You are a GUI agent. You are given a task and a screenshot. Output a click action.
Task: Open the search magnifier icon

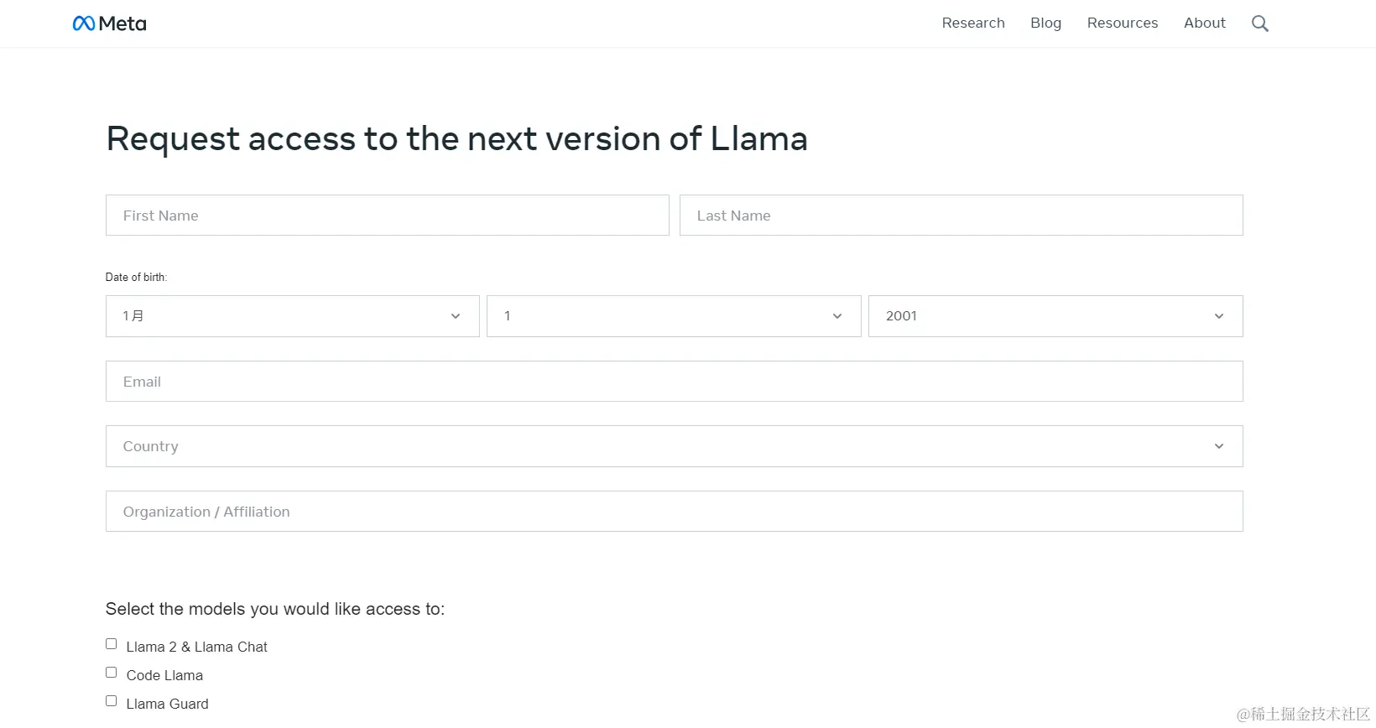pyautogui.click(x=1259, y=23)
